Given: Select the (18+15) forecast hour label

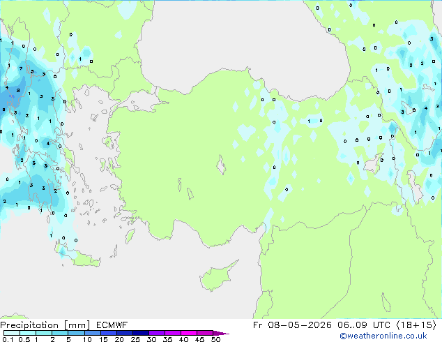Looking at the screenshot, I should (x=416, y=325).
